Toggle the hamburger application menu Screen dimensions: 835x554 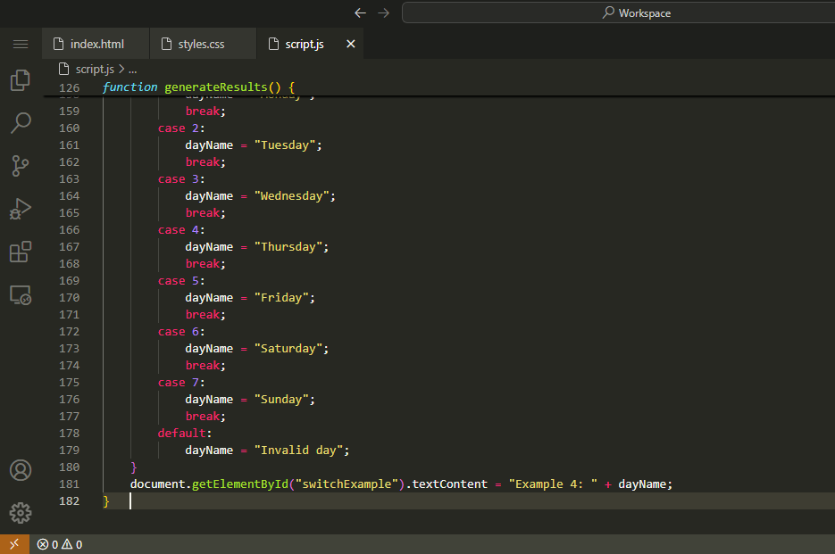pyautogui.click(x=20, y=44)
